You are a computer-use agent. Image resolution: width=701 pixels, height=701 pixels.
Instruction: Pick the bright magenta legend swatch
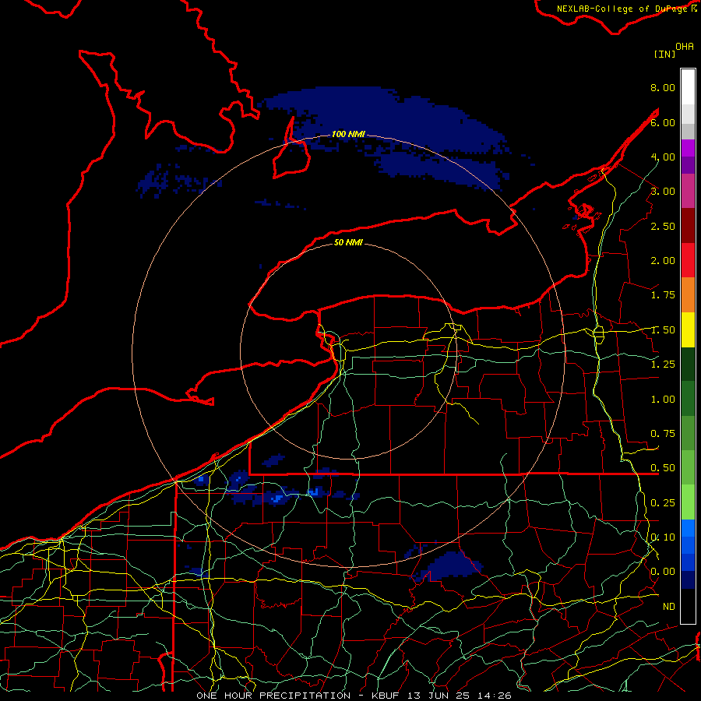(x=688, y=148)
